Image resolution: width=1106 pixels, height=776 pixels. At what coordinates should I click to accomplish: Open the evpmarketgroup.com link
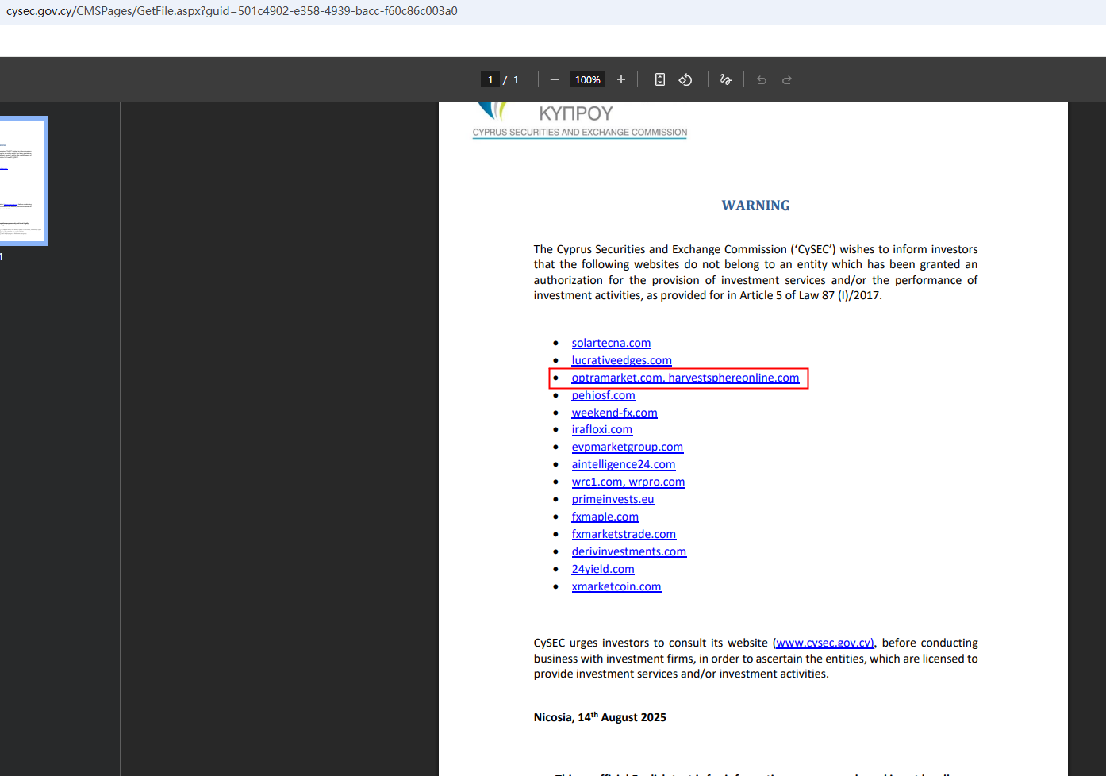627,447
